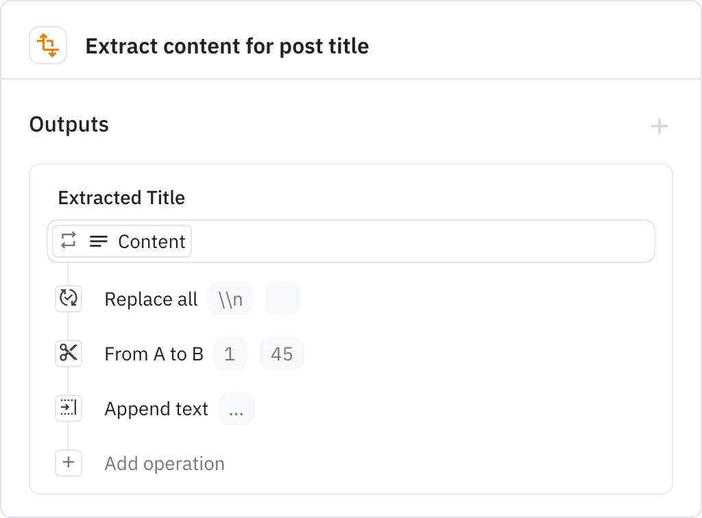The height and width of the screenshot is (518, 702).
Task: Click the plus icon next to the Outputs heading
Action: click(659, 125)
